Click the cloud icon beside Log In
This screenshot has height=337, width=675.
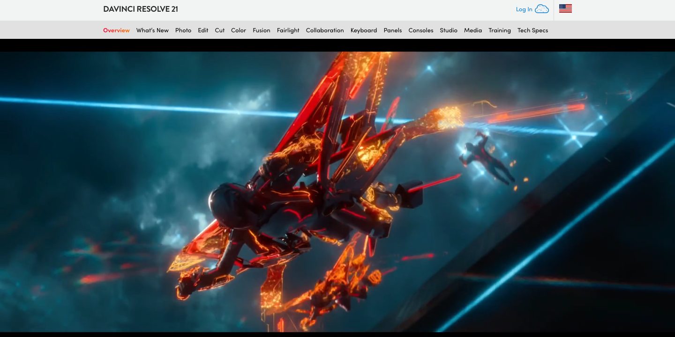pos(542,9)
